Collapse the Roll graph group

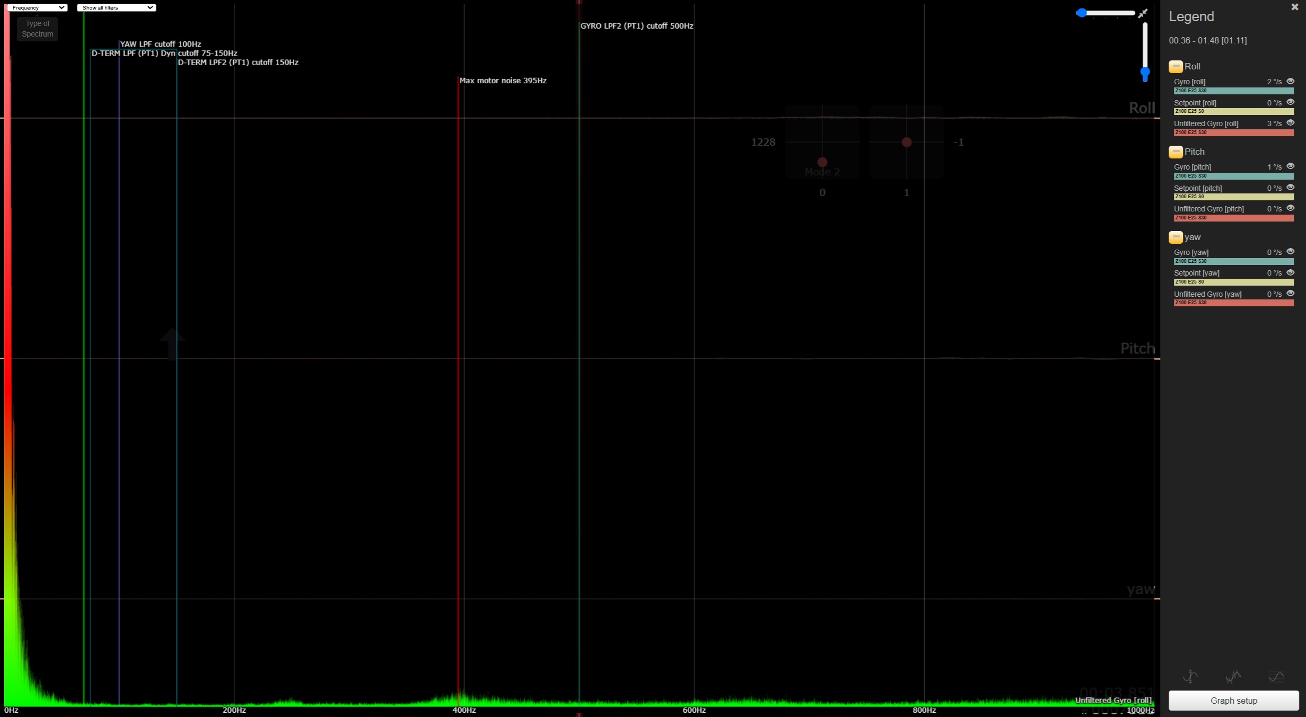[1176, 67]
